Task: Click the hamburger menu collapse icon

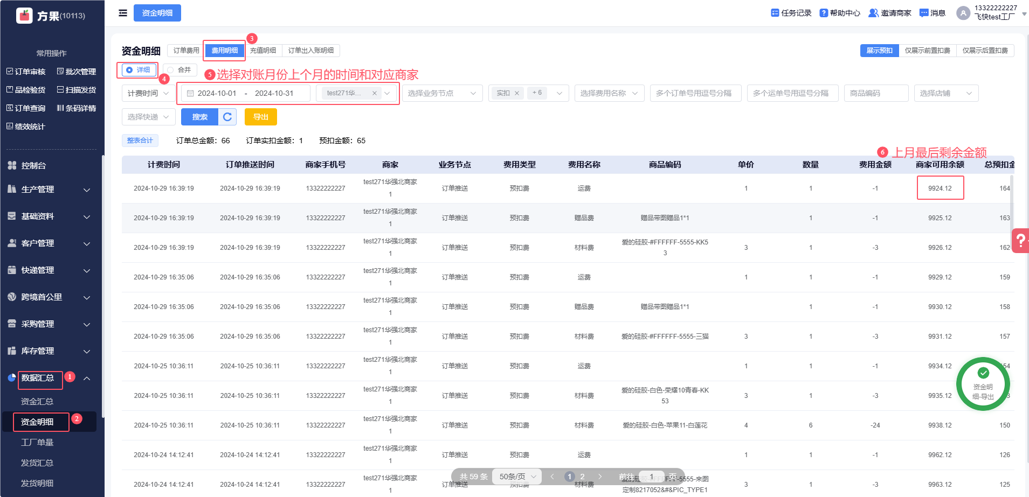Action: [x=123, y=13]
